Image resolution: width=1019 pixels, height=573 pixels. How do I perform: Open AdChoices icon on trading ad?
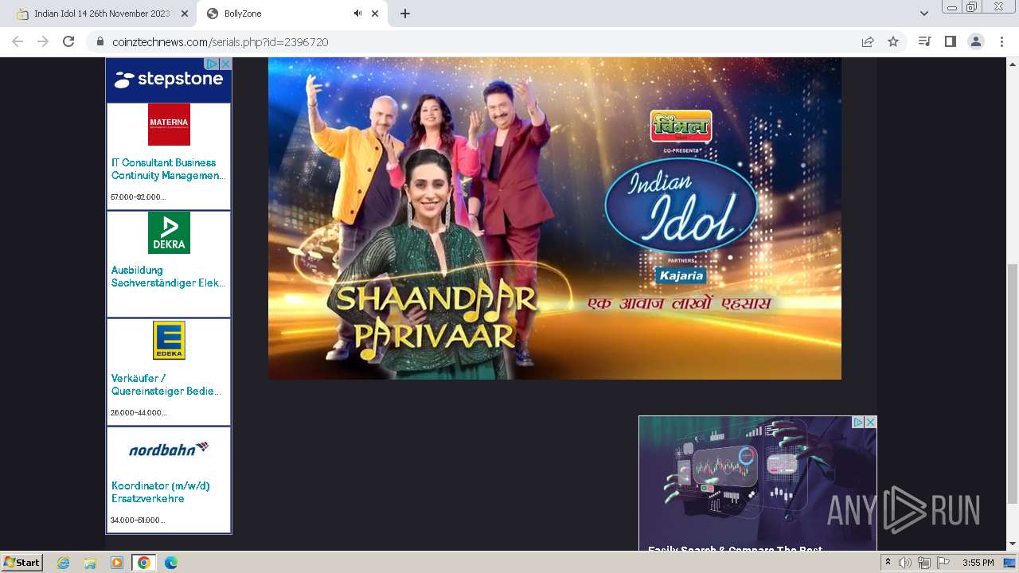858,422
